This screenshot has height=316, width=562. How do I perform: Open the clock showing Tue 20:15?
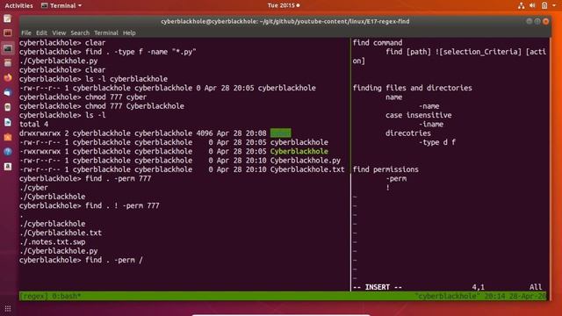tap(283, 5)
